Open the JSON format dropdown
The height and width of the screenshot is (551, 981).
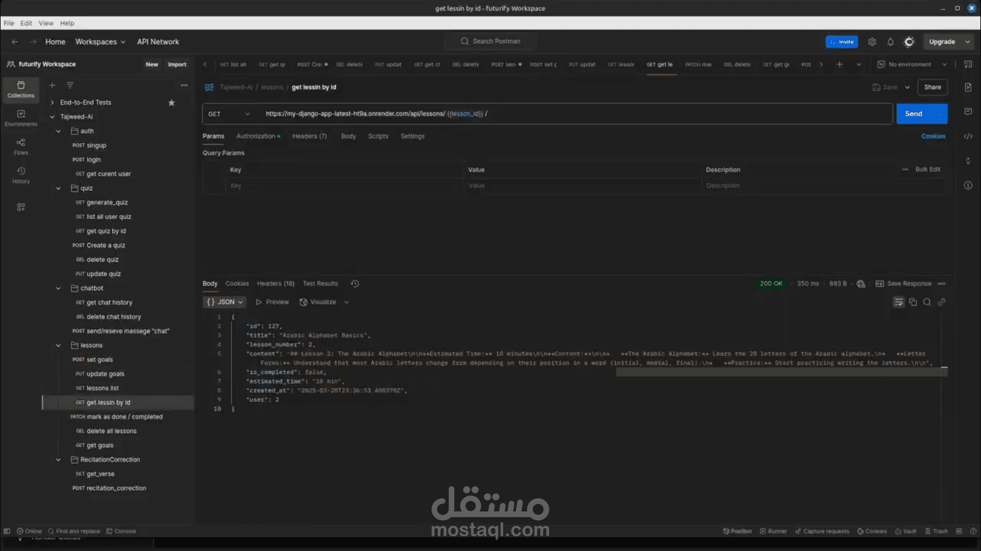click(x=224, y=302)
